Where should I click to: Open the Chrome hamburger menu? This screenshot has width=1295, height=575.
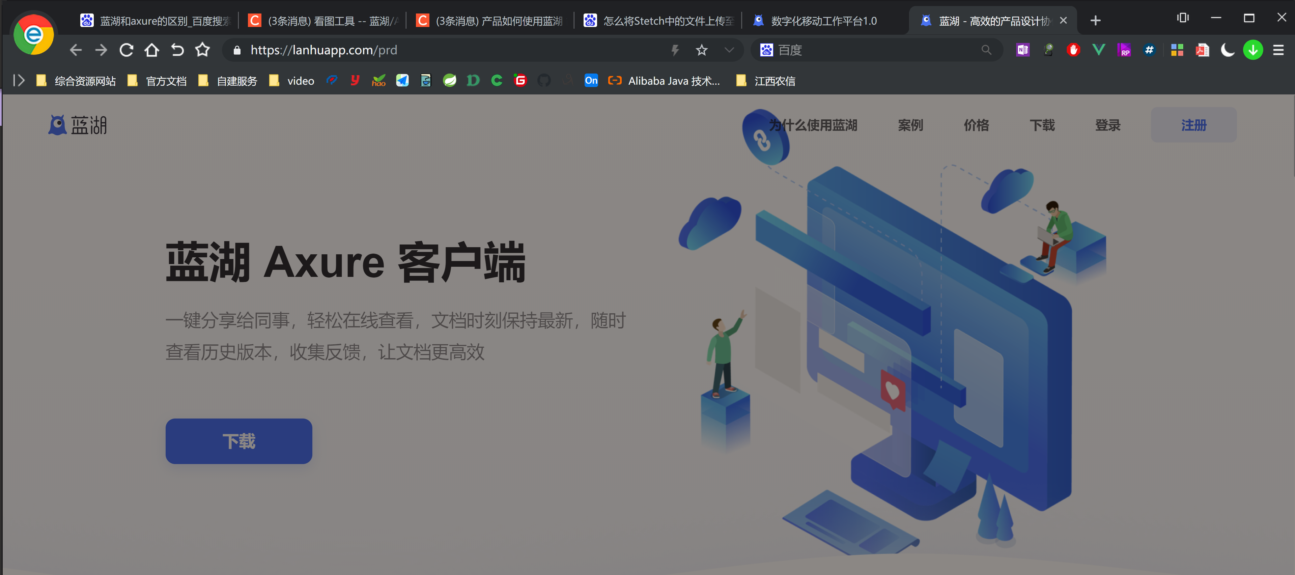pyautogui.click(x=1278, y=50)
